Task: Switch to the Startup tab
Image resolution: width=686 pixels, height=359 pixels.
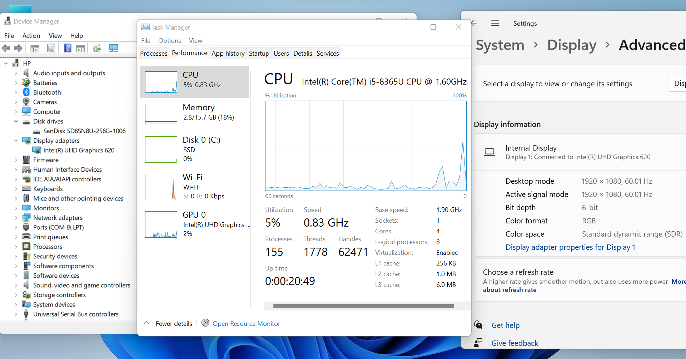Action: 259,53
